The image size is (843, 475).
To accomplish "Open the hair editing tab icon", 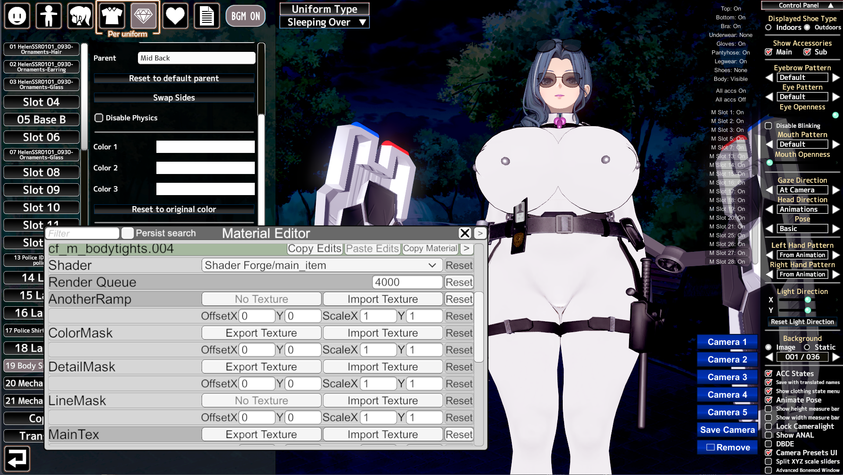I will pos(80,16).
